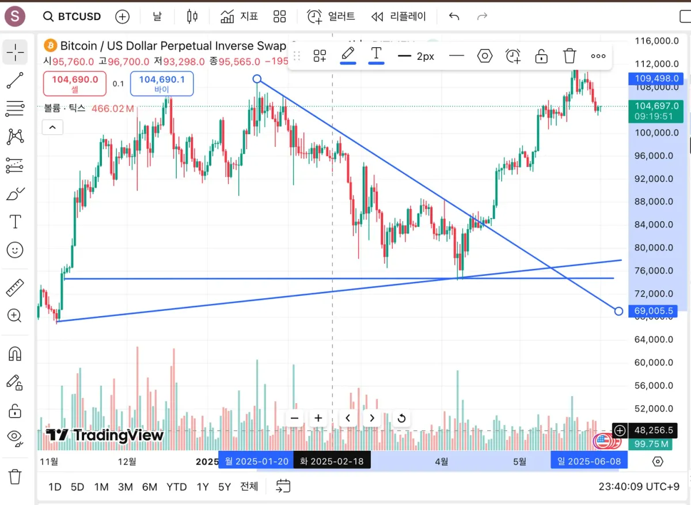Click the 69,005.5 price label

tap(653, 311)
